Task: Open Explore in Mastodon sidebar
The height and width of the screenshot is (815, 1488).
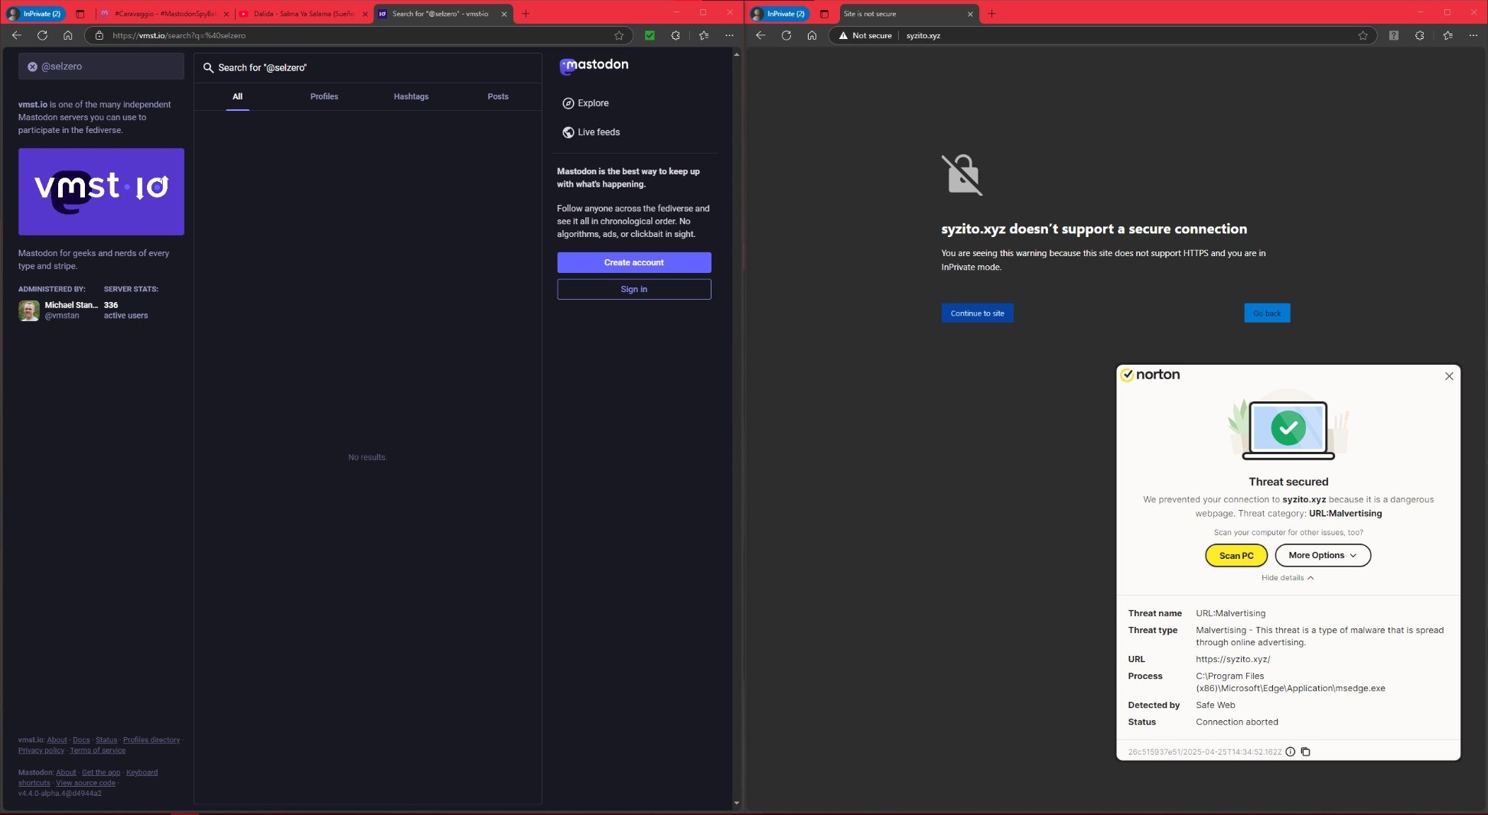Action: pyautogui.click(x=585, y=103)
